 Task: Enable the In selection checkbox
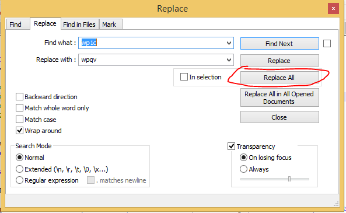184,77
